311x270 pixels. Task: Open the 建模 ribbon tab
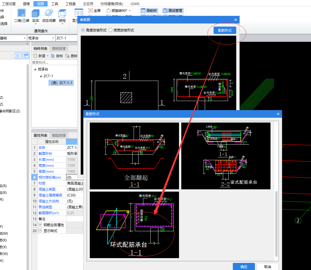(x=26, y=4)
